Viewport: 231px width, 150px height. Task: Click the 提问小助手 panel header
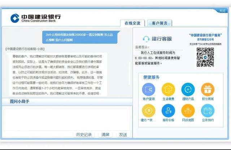20,102
